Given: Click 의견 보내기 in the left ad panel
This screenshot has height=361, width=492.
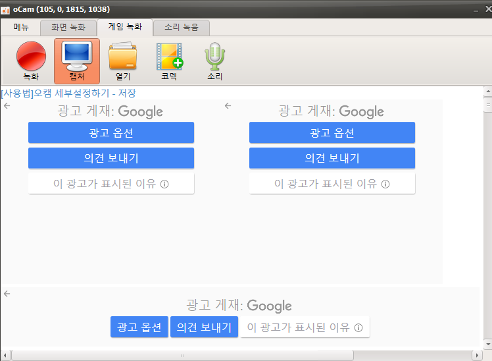Looking at the screenshot, I should pyautogui.click(x=111, y=158).
